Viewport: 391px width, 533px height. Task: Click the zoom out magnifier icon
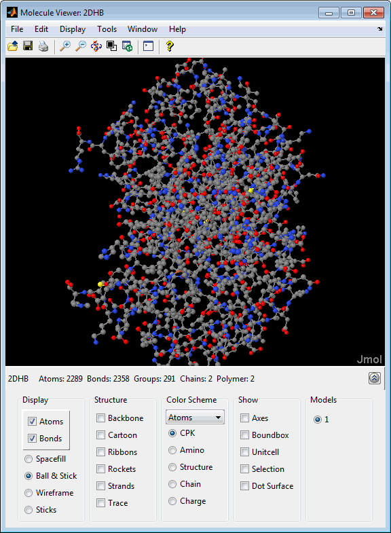[x=81, y=46]
